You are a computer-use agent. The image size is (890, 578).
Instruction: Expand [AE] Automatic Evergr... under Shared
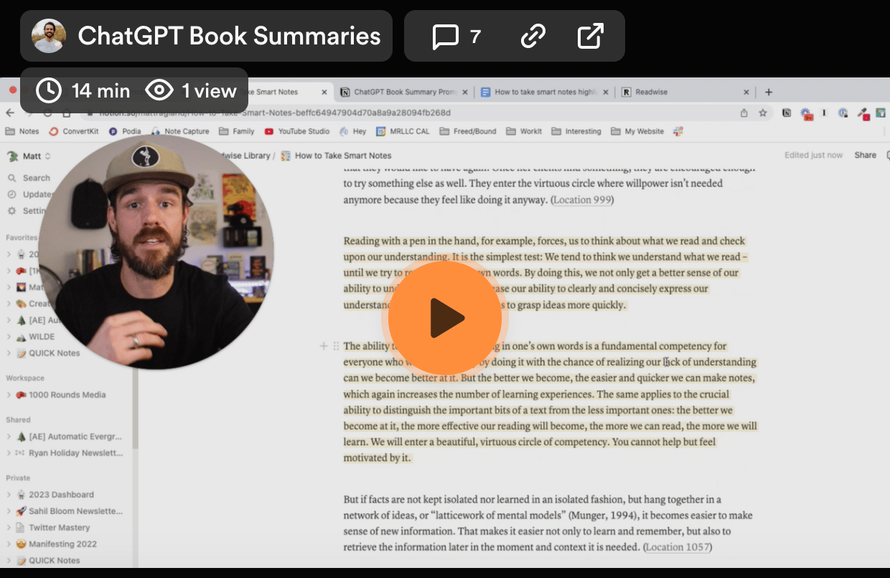[x=9, y=436]
